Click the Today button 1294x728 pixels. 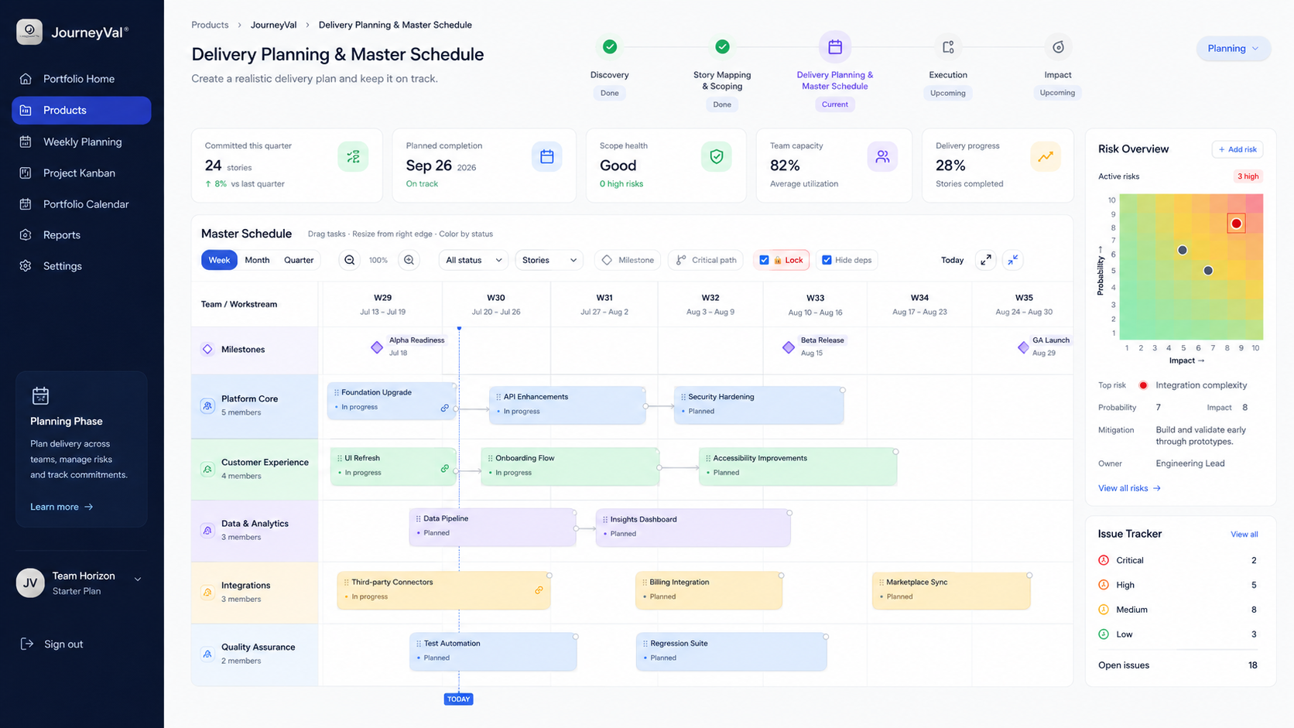(x=952, y=260)
